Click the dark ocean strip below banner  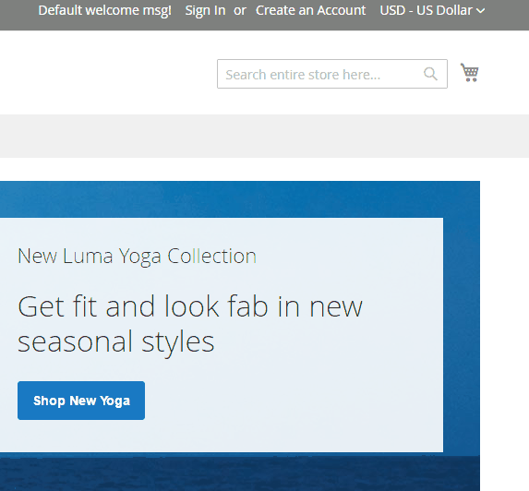239,473
